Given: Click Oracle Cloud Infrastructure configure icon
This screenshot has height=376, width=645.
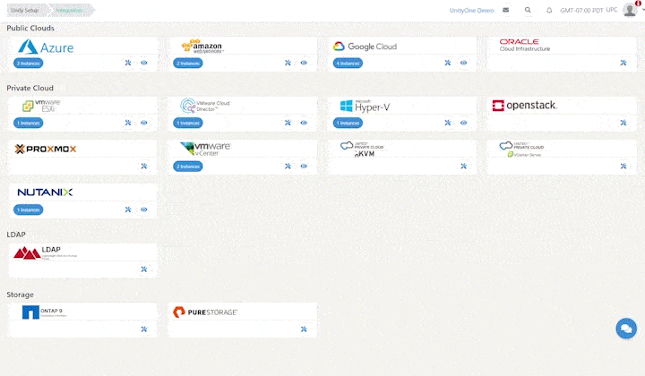Looking at the screenshot, I should pyautogui.click(x=623, y=63).
